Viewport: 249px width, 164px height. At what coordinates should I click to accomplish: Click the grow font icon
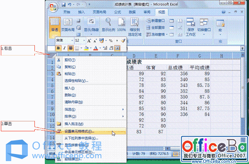89,41
